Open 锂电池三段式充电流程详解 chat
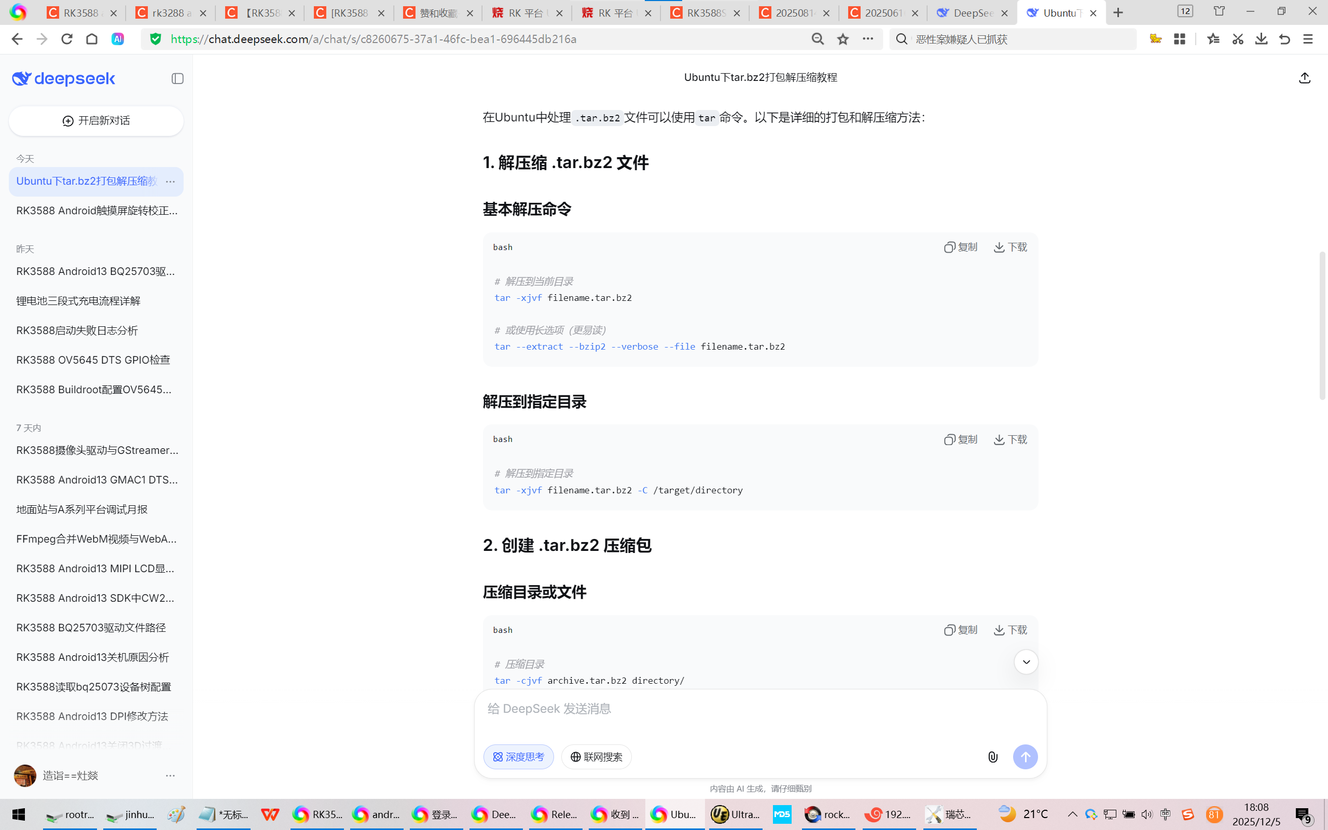The height and width of the screenshot is (830, 1328). [x=78, y=301]
